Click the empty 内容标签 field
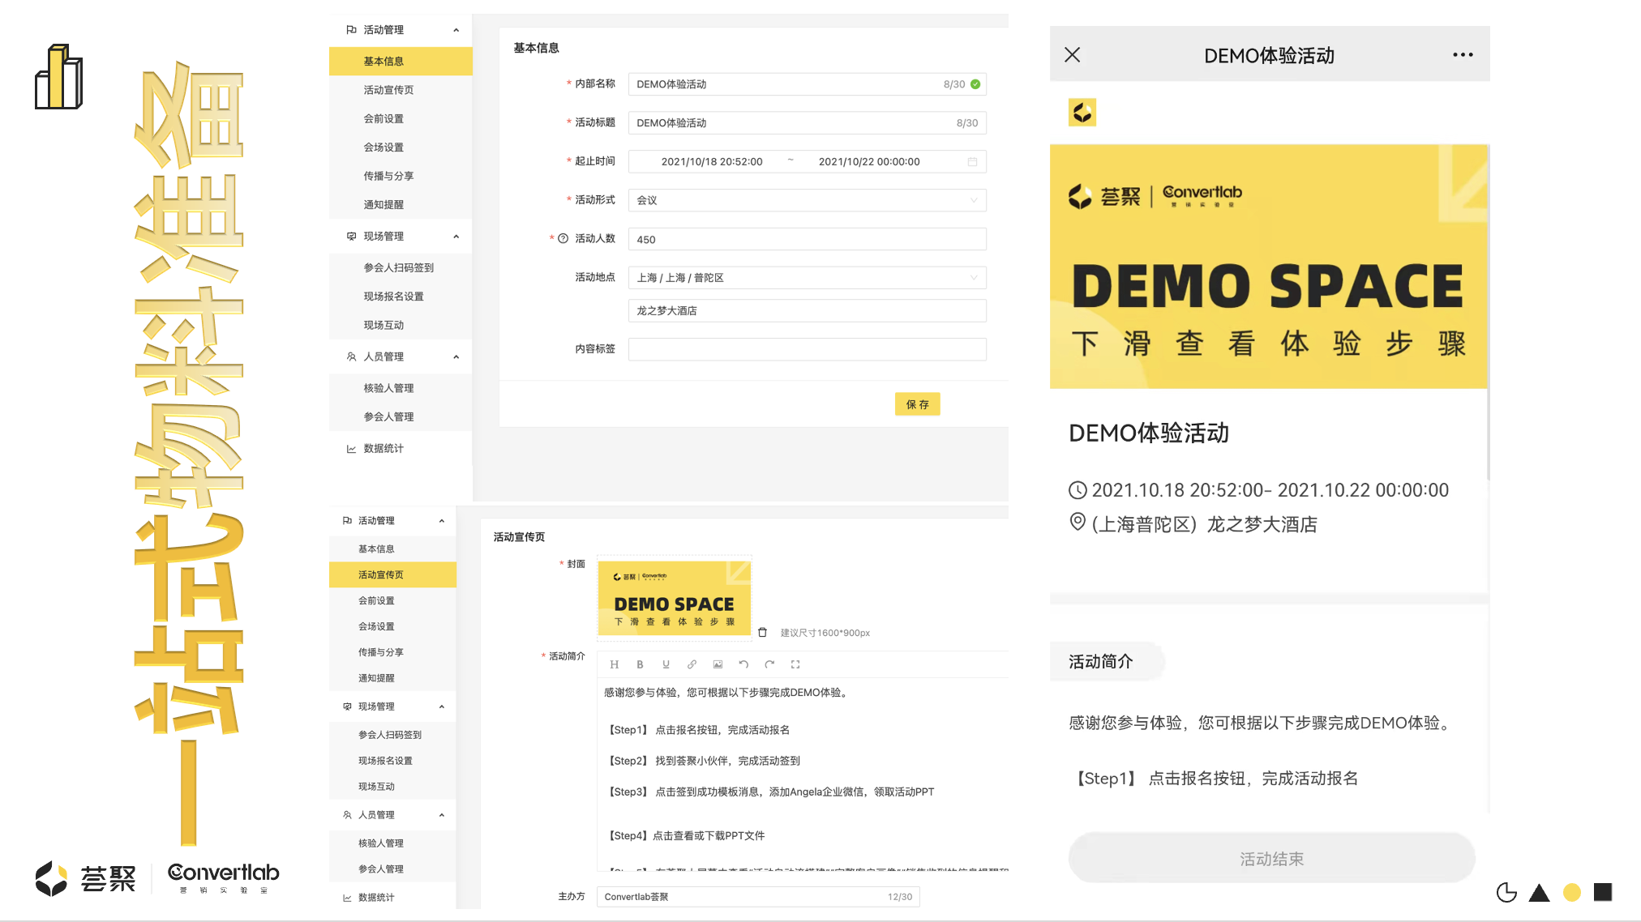The image size is (1641, 922). point(807,349)
